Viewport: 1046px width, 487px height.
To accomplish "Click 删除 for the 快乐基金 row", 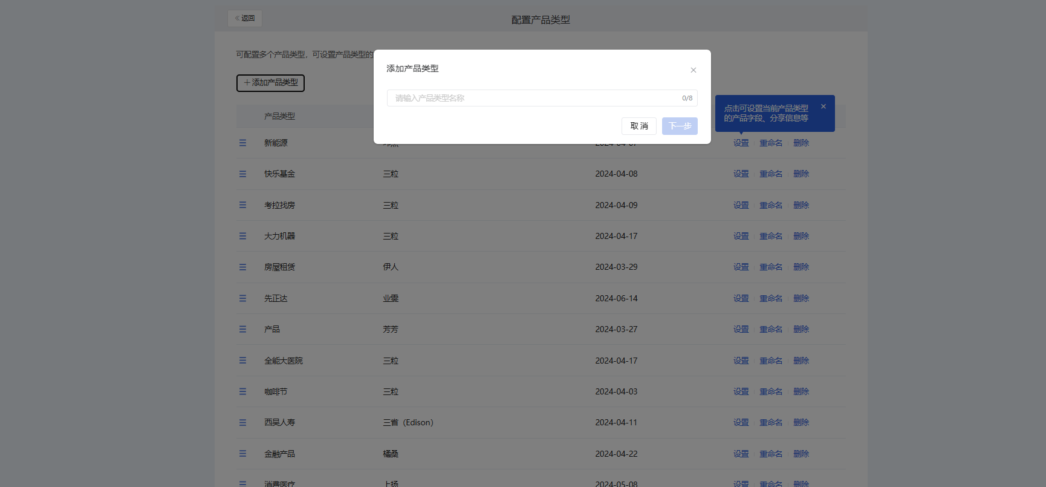I will (x=801, y=174).
